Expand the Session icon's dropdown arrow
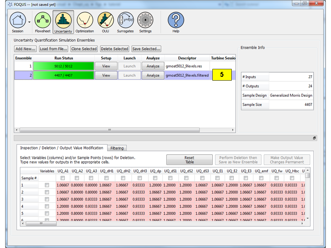The image size is (331, 248). coord(30,21)
